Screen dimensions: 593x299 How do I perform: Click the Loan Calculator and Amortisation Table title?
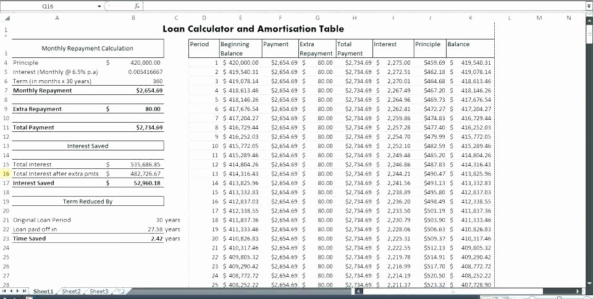pos(253,29)
